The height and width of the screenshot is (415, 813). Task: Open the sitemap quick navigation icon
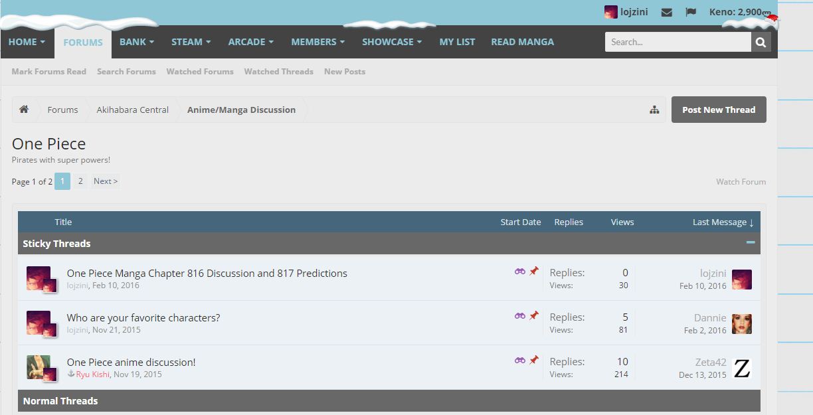(654, 110)
